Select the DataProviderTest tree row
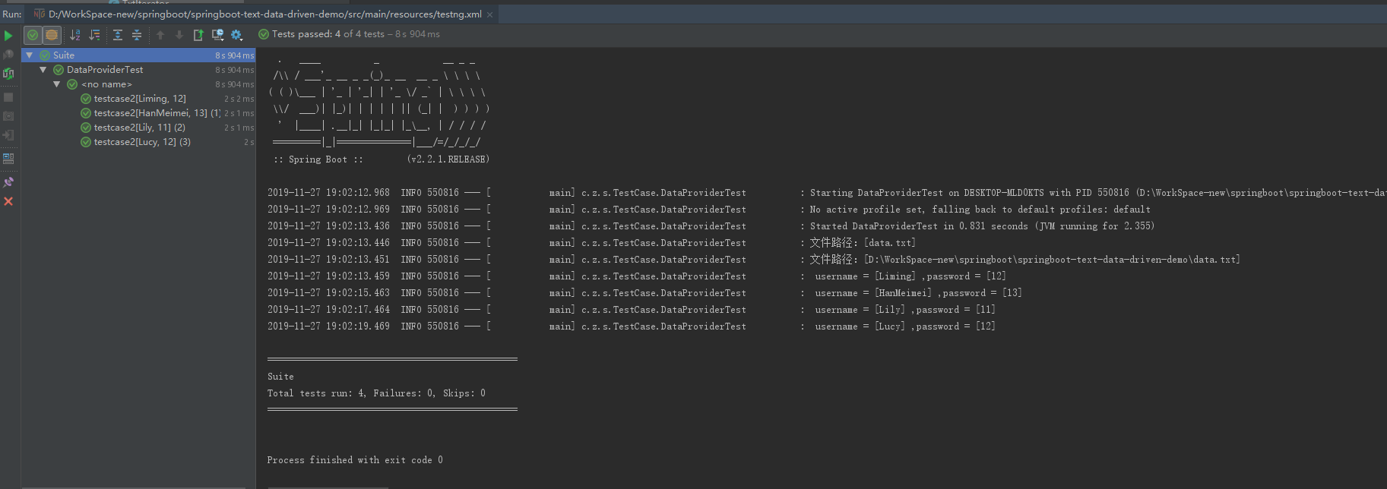Viewport: 1387px width, 489px height. tap(138, 70)
